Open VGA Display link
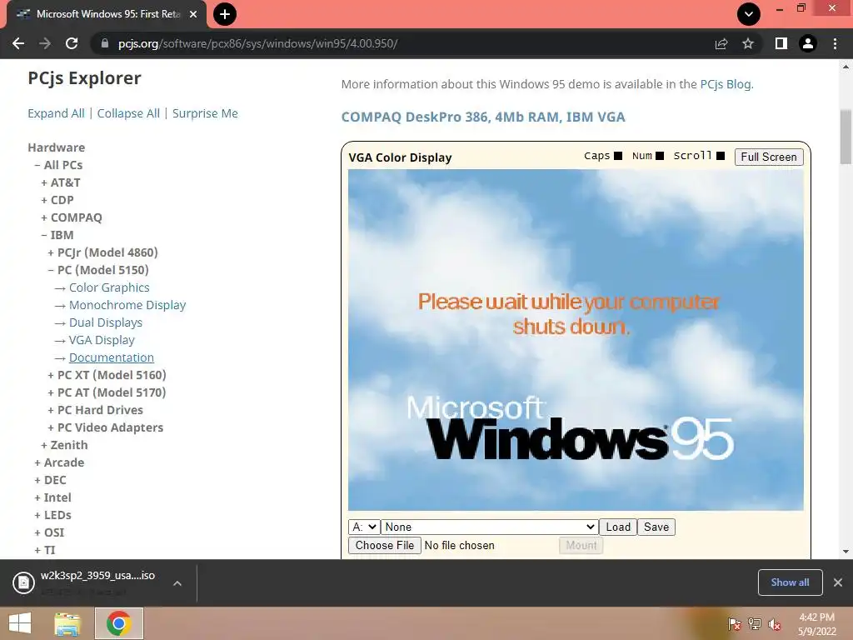This screenshot has height=640, width=853. click(102, 340)
